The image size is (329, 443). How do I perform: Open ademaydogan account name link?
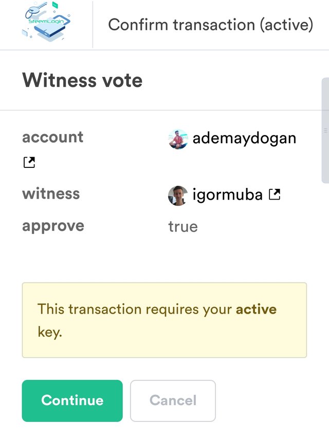coord(244,139)
